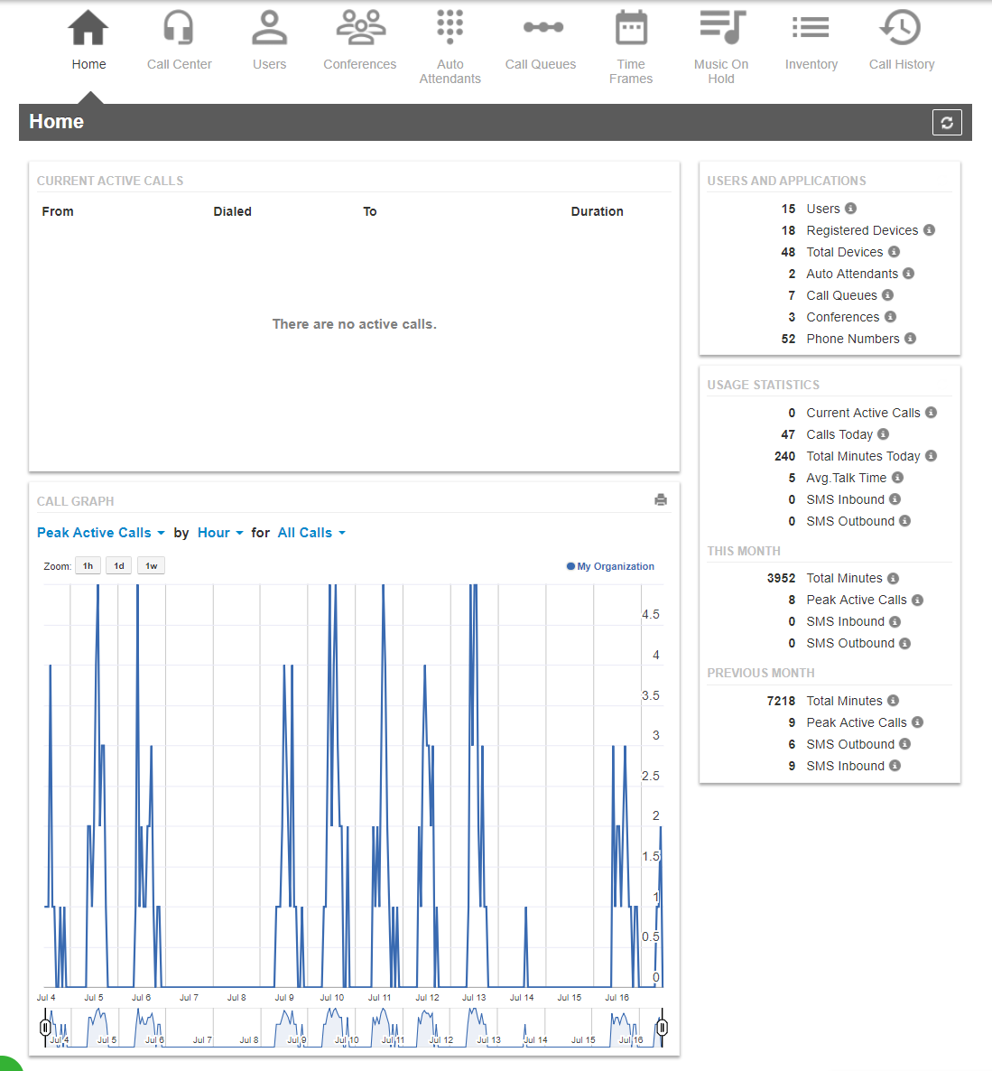Viewport: 992px width, 1071px height.
Task: Toggle the 1d zoom preset
Action: [118, 565]
